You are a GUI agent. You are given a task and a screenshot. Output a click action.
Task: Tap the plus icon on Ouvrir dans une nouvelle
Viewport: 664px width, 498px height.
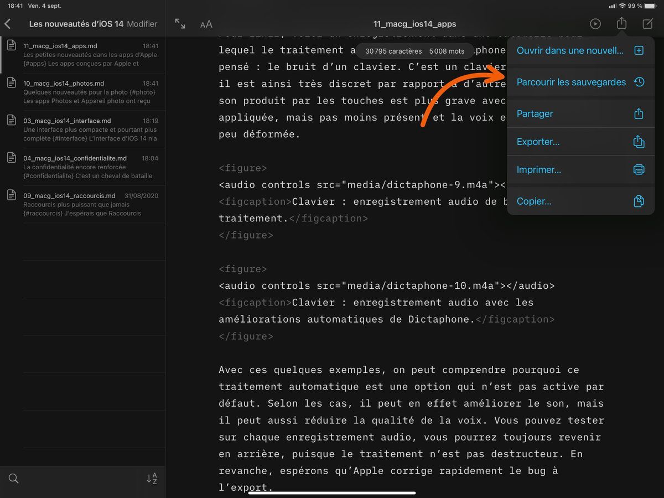639,50
